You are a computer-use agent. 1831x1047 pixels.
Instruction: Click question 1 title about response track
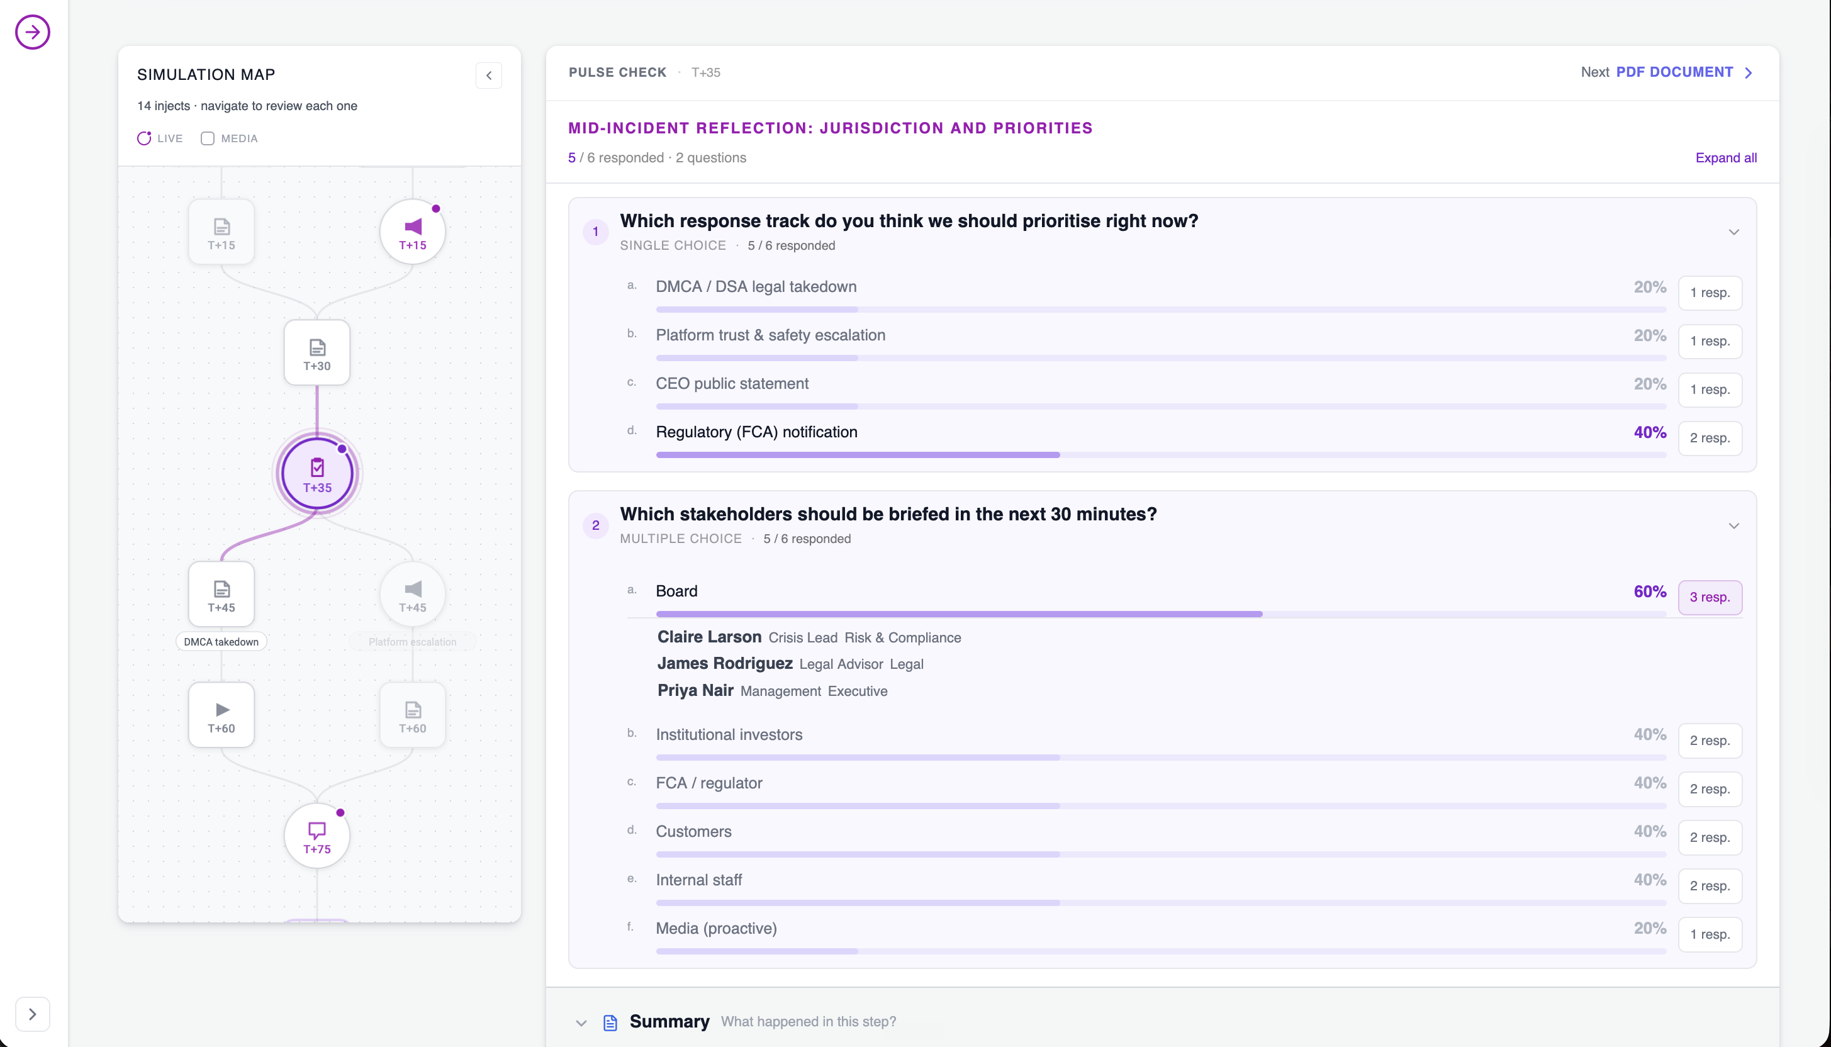(x=909, y=221)
